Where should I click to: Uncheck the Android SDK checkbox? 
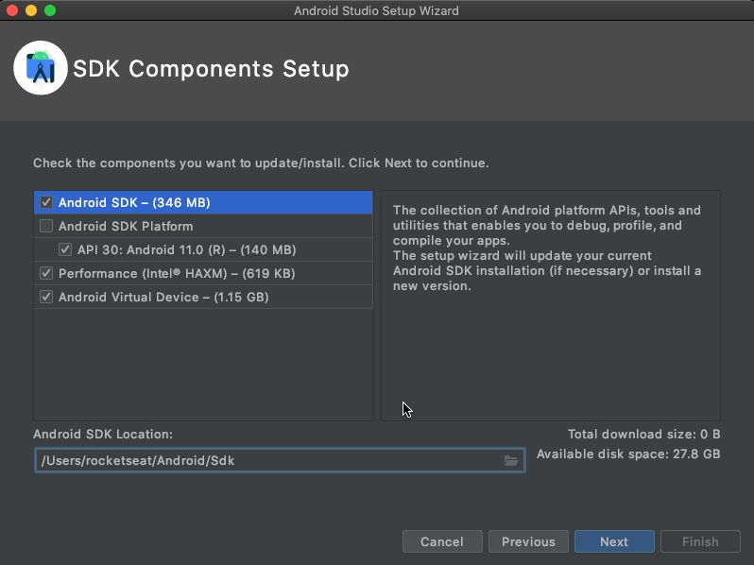click(46, 202)
